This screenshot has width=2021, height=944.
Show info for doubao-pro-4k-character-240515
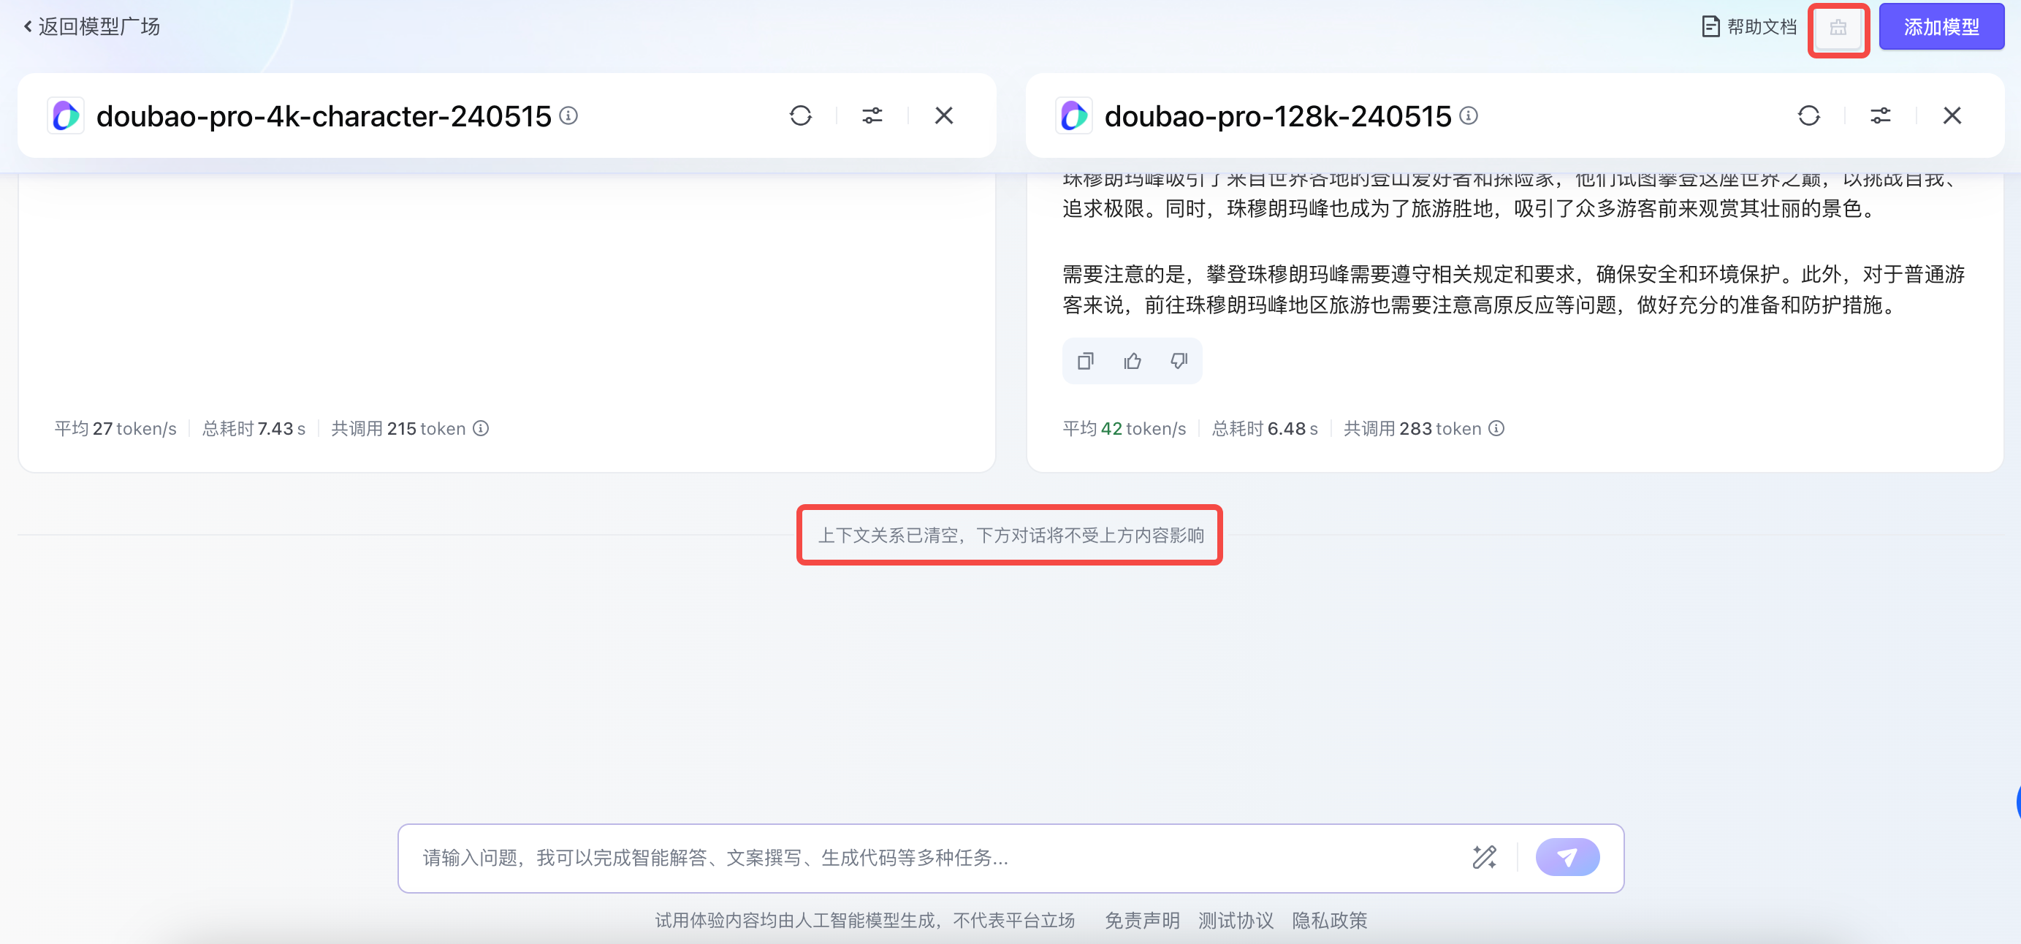tap(568, 116)
